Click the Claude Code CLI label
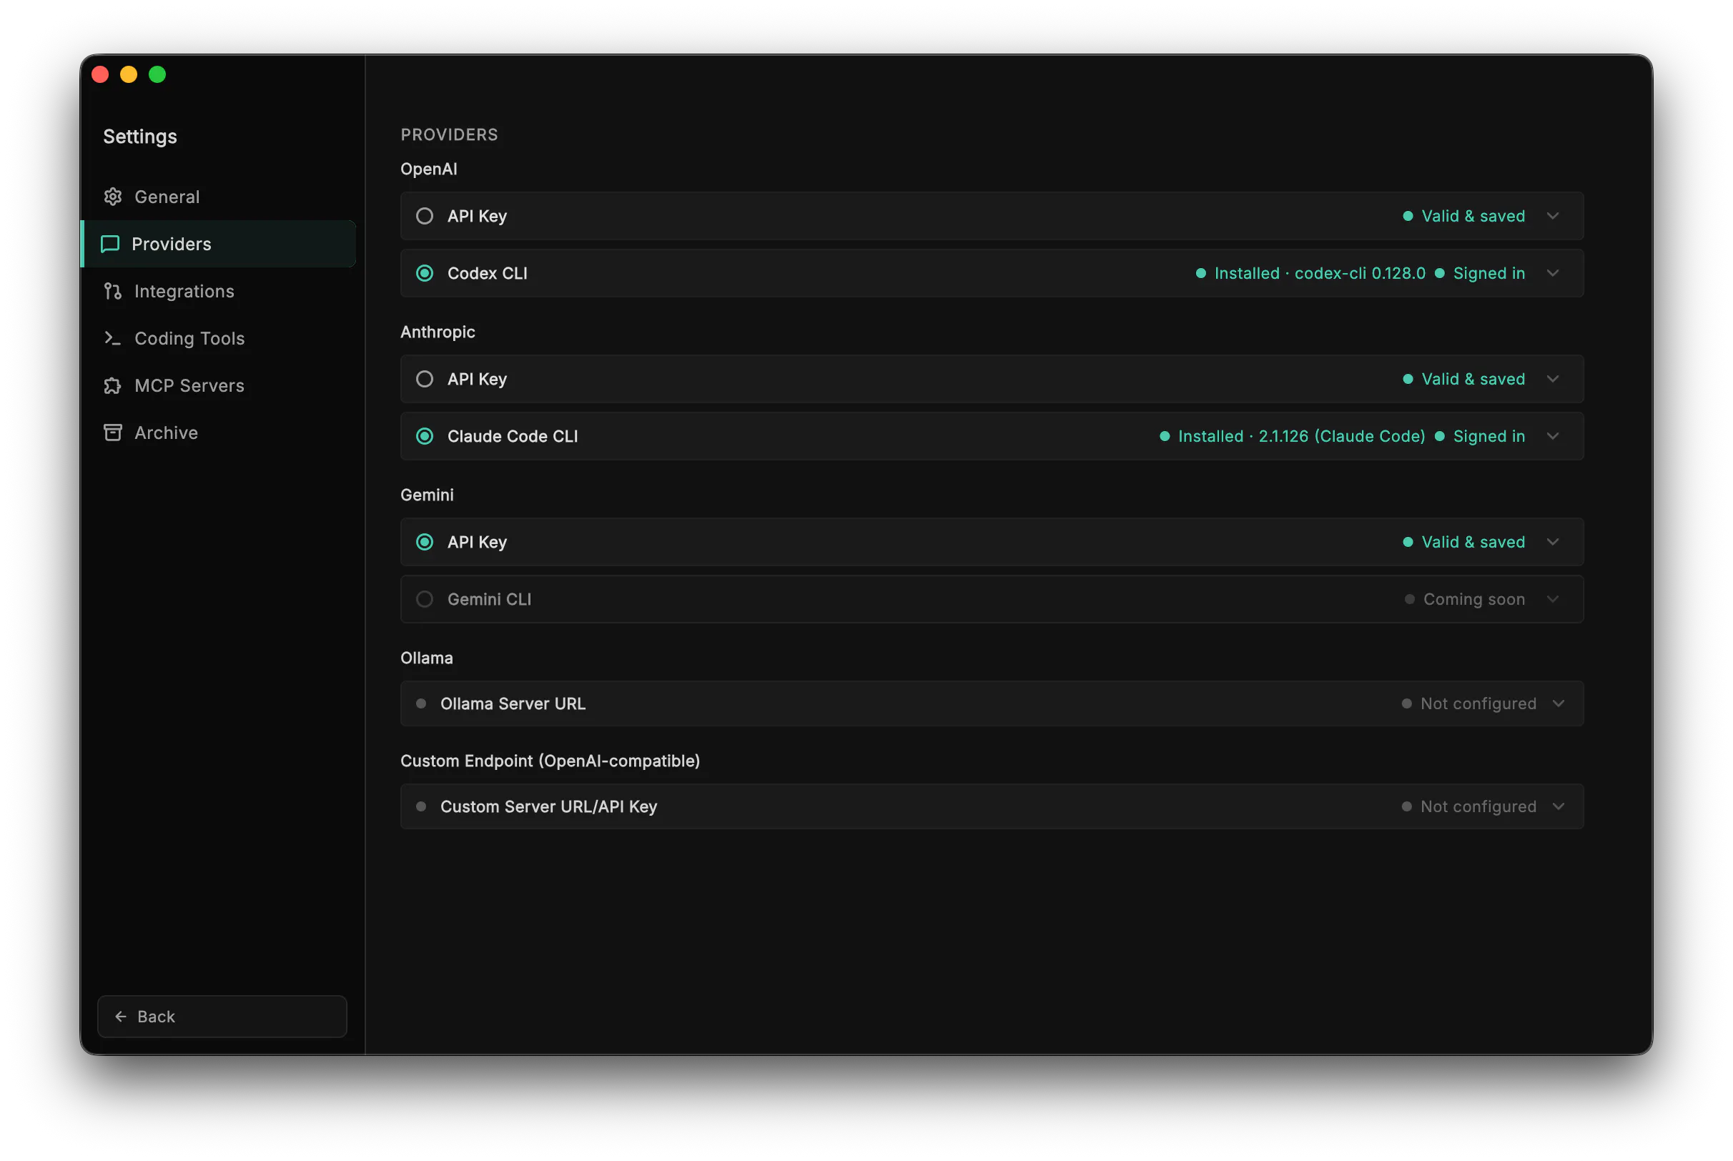1733x1161 pixels. [513, 436]
